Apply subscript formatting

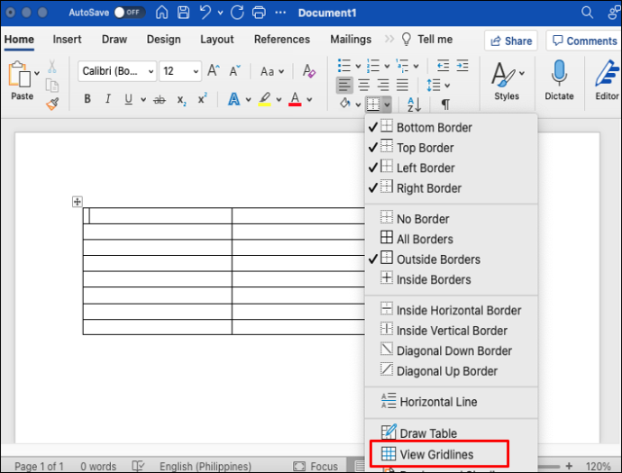[x=181, y=100]
